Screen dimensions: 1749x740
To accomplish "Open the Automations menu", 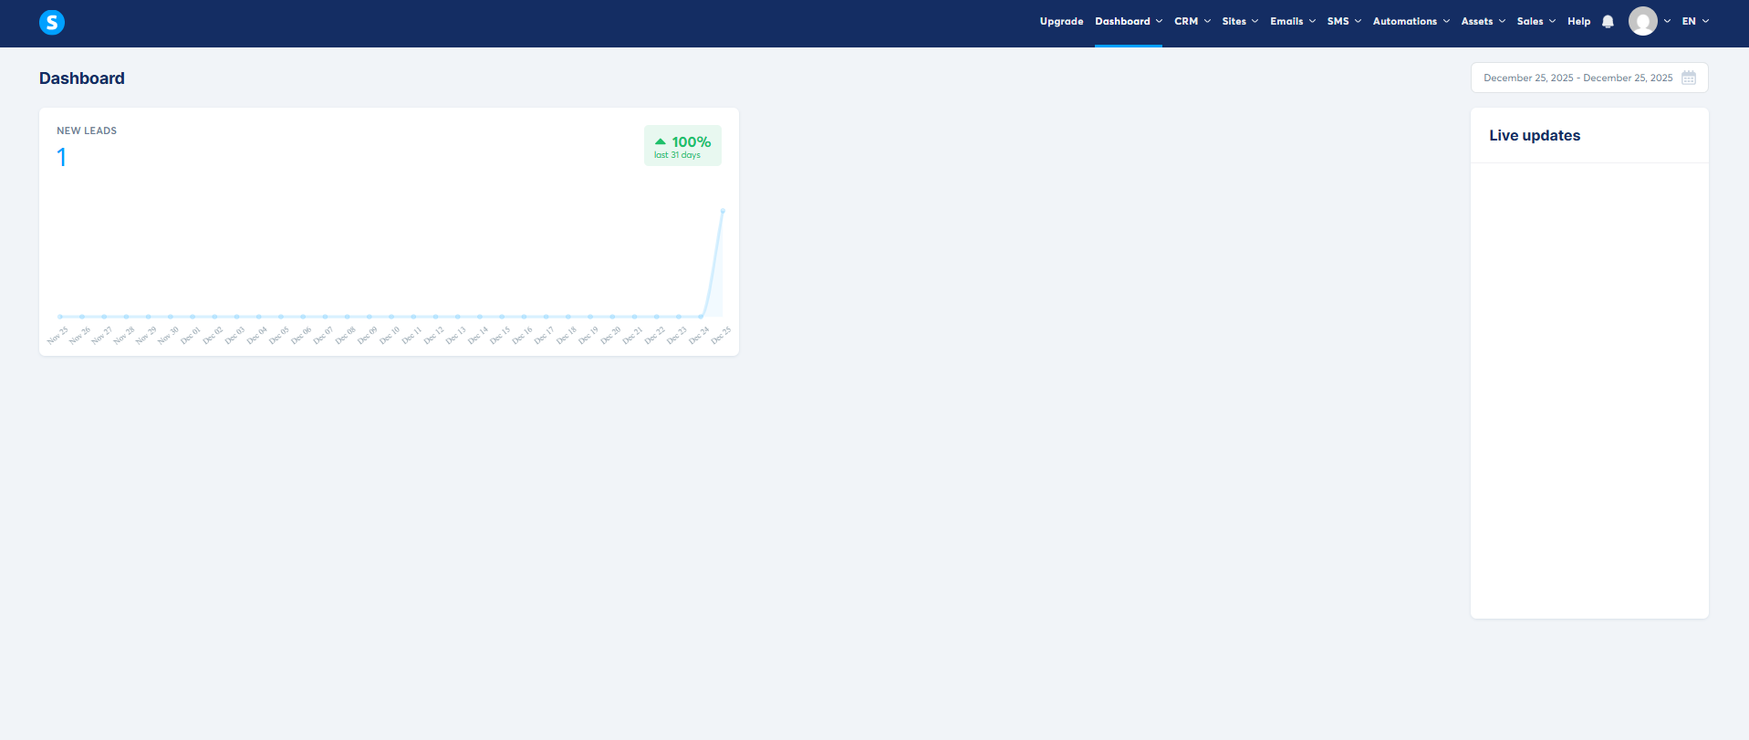I will pos(1411,21).
